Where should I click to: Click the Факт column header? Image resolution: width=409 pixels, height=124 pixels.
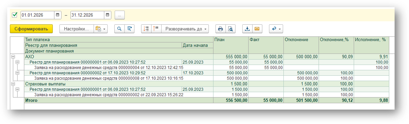point(266,45)
